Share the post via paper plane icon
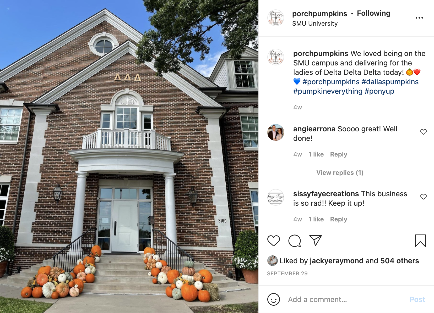434x313 pixels. pyautogui.click(x=316, y=241)
